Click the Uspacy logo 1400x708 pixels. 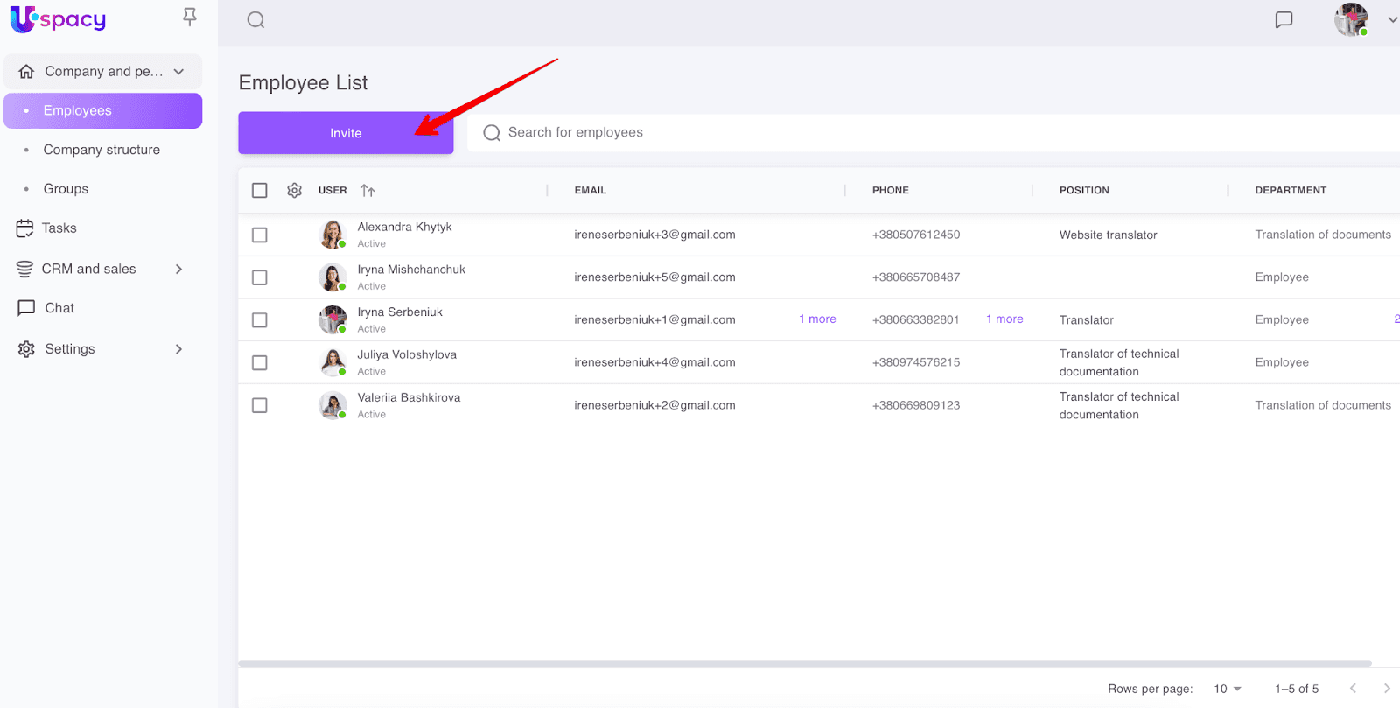tap(58, 19)
